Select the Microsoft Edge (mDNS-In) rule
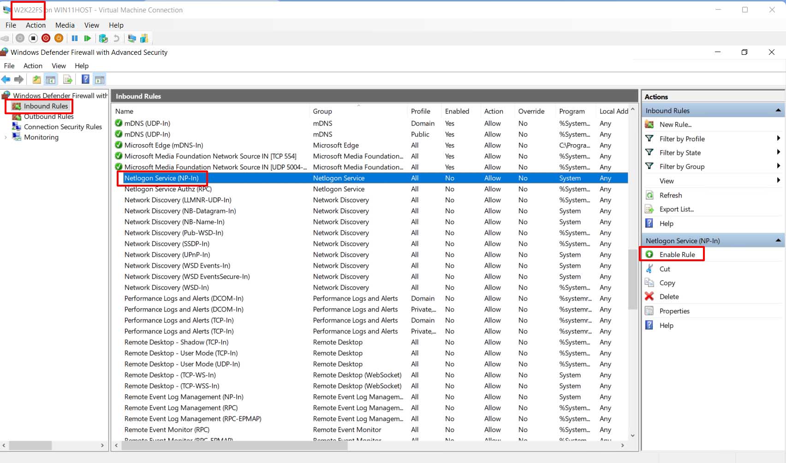This screenshot has width=786, height=463. (164, 145)
